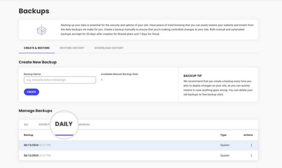Screen dimensions: 282x168
Task: Click the Backup column header
Action: [28, 135]
